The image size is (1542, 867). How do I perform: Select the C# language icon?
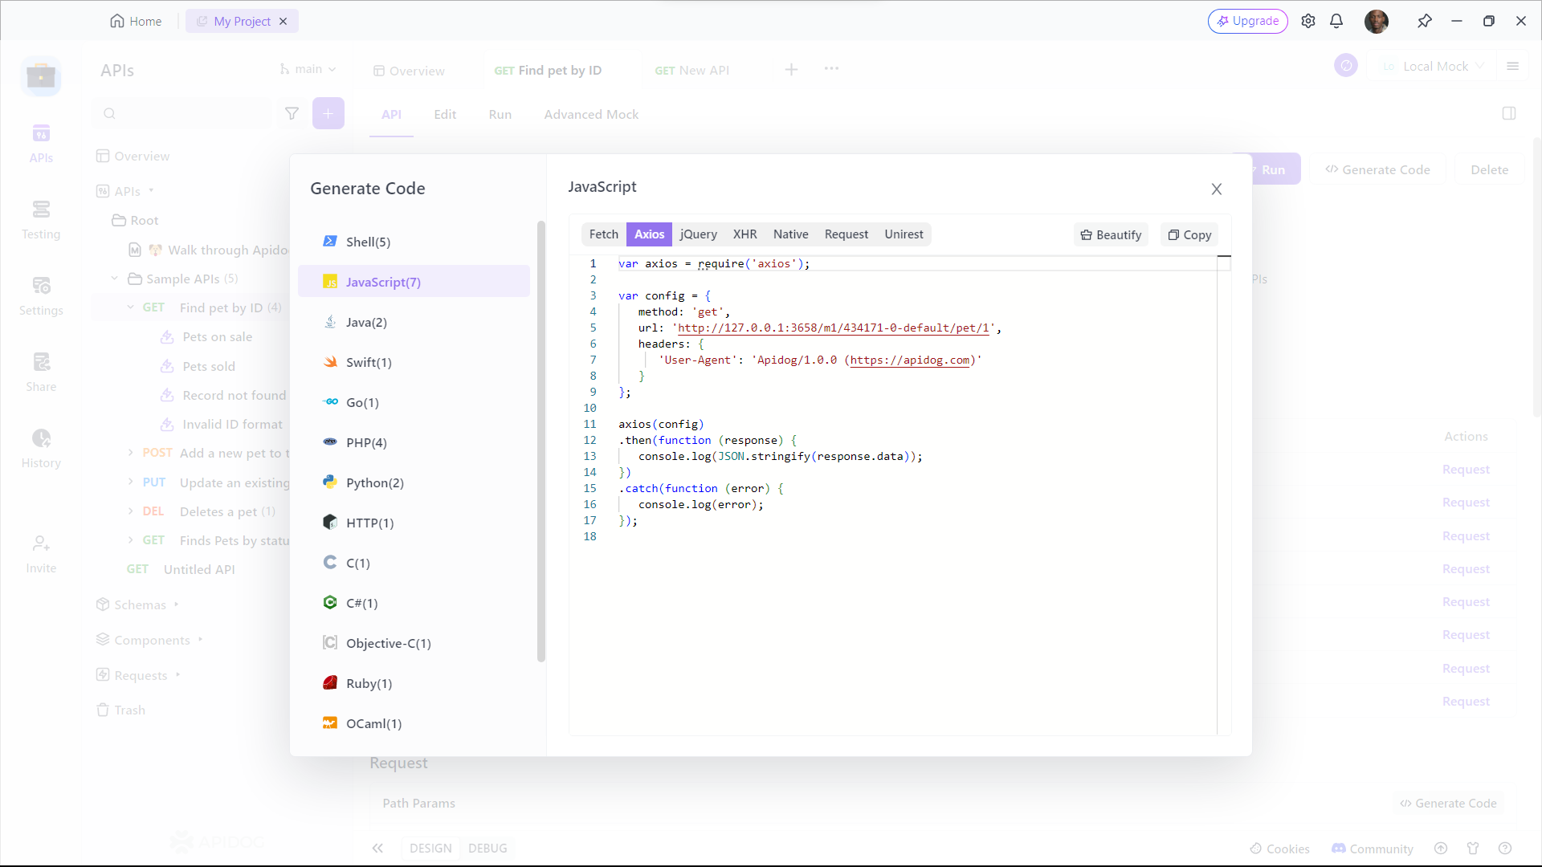330,603
